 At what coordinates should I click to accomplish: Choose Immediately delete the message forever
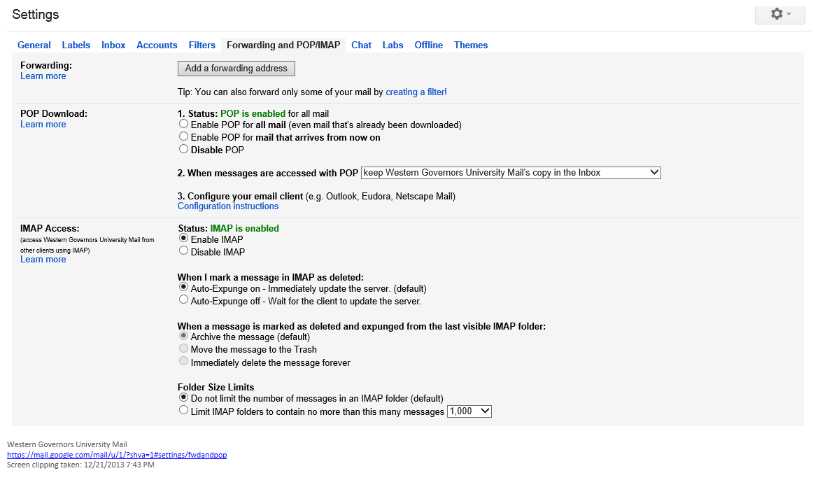pyautogui.click(x=183, y=361)
